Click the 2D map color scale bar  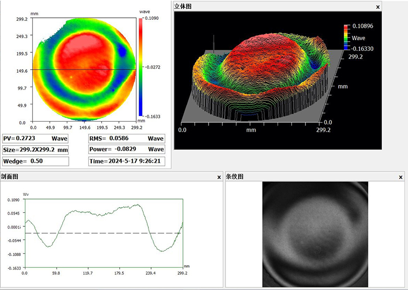point(141,66)
